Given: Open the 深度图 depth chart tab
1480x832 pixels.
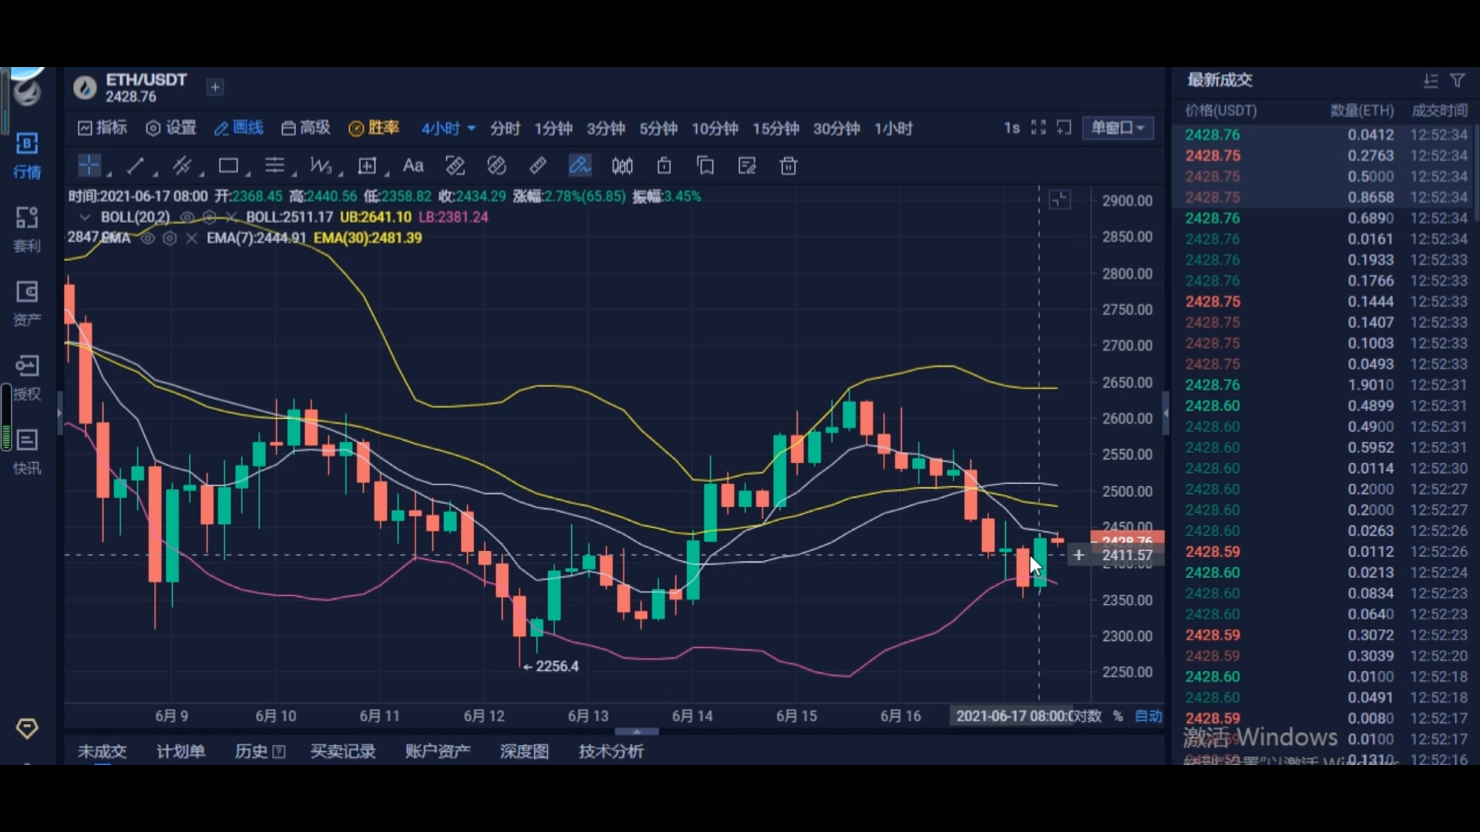Looking at the screenshot, I should coord(524,751).
